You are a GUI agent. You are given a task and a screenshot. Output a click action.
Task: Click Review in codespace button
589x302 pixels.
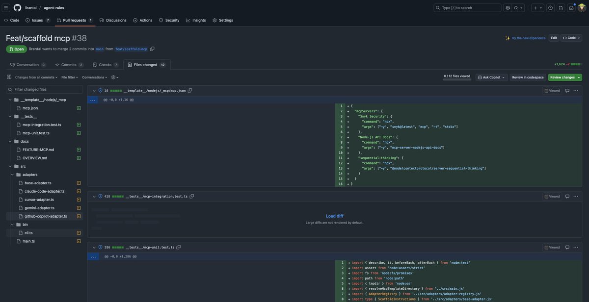tap(528, 77)
